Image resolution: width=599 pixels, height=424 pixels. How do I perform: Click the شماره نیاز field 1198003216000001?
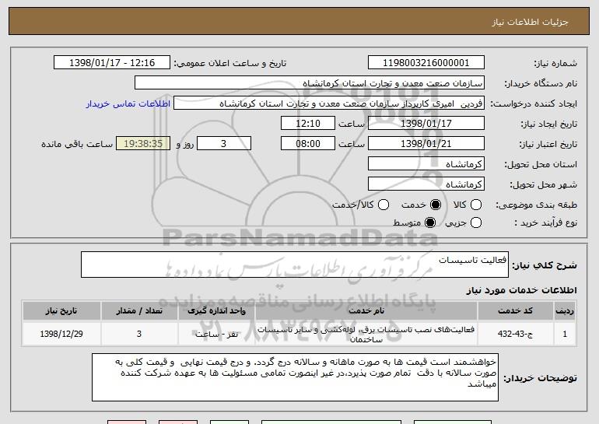pyautogui.click(x=426, y=63)
